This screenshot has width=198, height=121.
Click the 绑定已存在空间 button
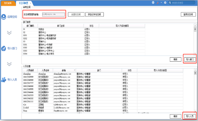pyautogui.click(x=94, y=14)
